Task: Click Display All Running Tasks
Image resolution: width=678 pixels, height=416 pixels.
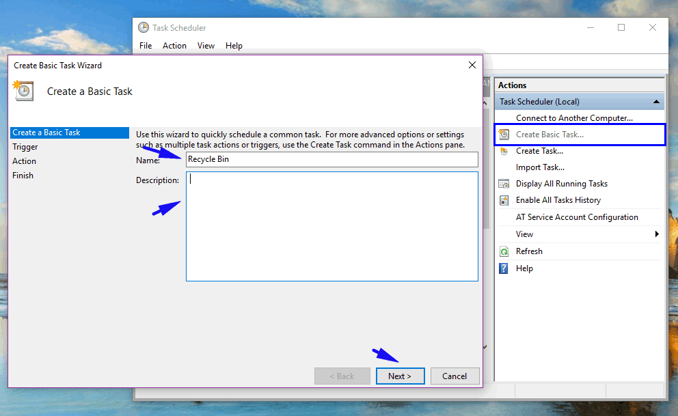Action: (562, 184)
